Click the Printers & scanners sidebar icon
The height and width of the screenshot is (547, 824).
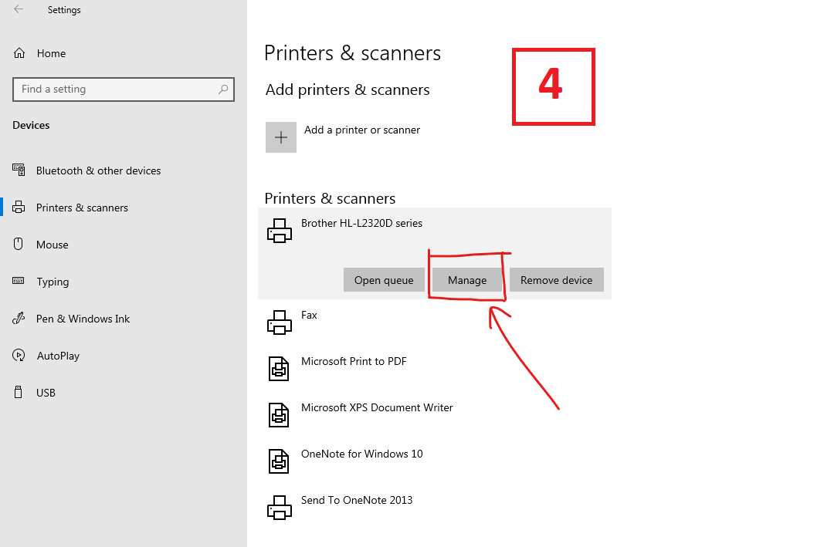[19, 208]
